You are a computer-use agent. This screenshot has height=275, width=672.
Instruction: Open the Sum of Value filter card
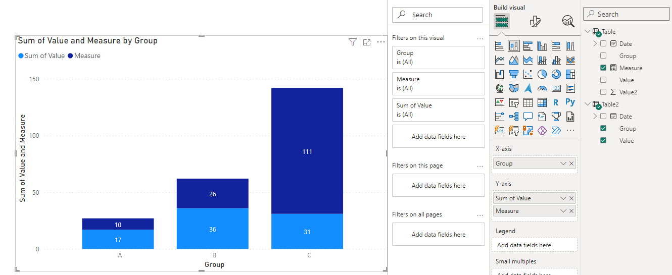click(439, 110)
